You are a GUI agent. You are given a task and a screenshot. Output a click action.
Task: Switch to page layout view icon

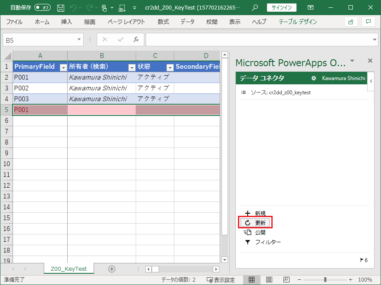click(x=269, y=279)
